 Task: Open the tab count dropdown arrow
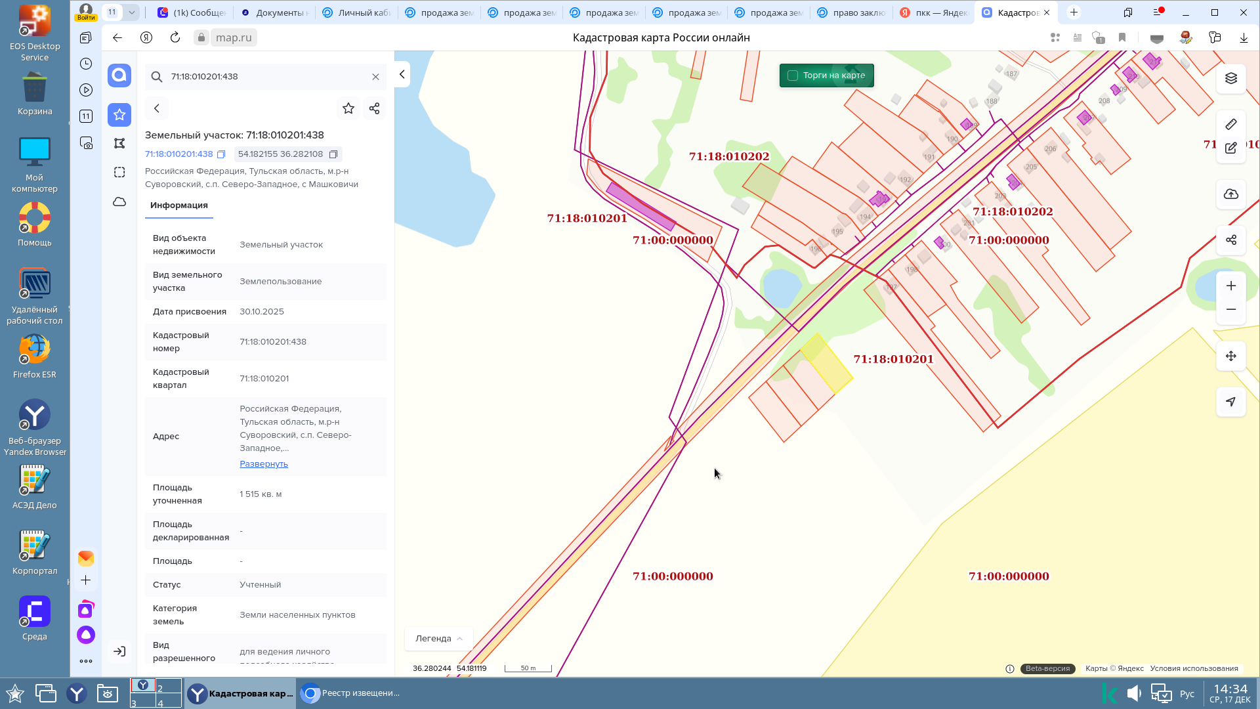click(132, 12)
